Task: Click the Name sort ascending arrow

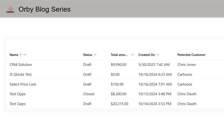Action: click(21, 55)
